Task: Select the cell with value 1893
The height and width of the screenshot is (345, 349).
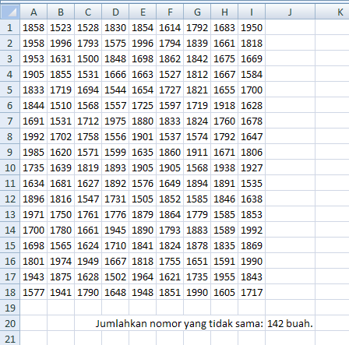Action: 115,167
